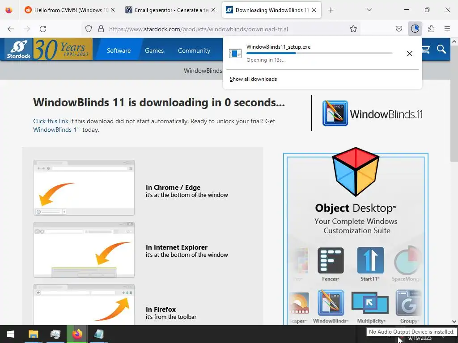458x343 pixels.
Task: Click the Stardock site search magnifier icon
Action: pyautogui.click(x=441, y=49)
